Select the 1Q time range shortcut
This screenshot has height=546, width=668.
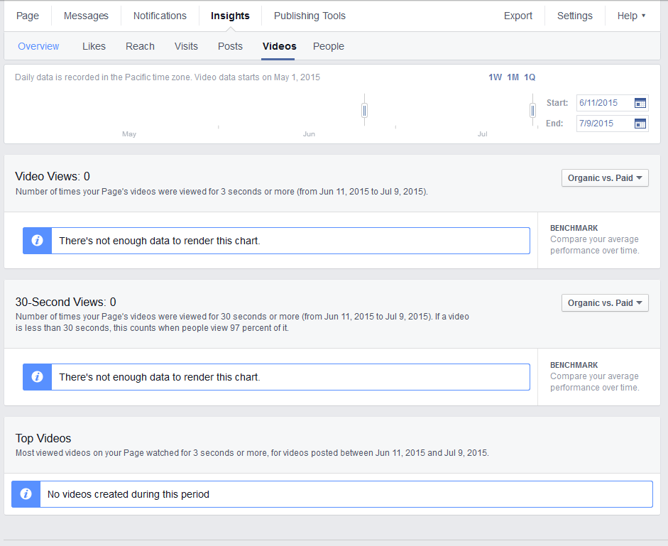530,77
